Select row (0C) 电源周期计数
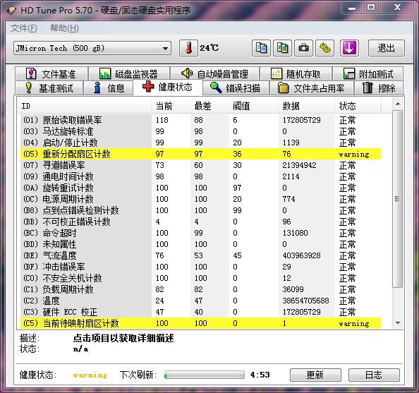The image size is (419, 393). 200,199
